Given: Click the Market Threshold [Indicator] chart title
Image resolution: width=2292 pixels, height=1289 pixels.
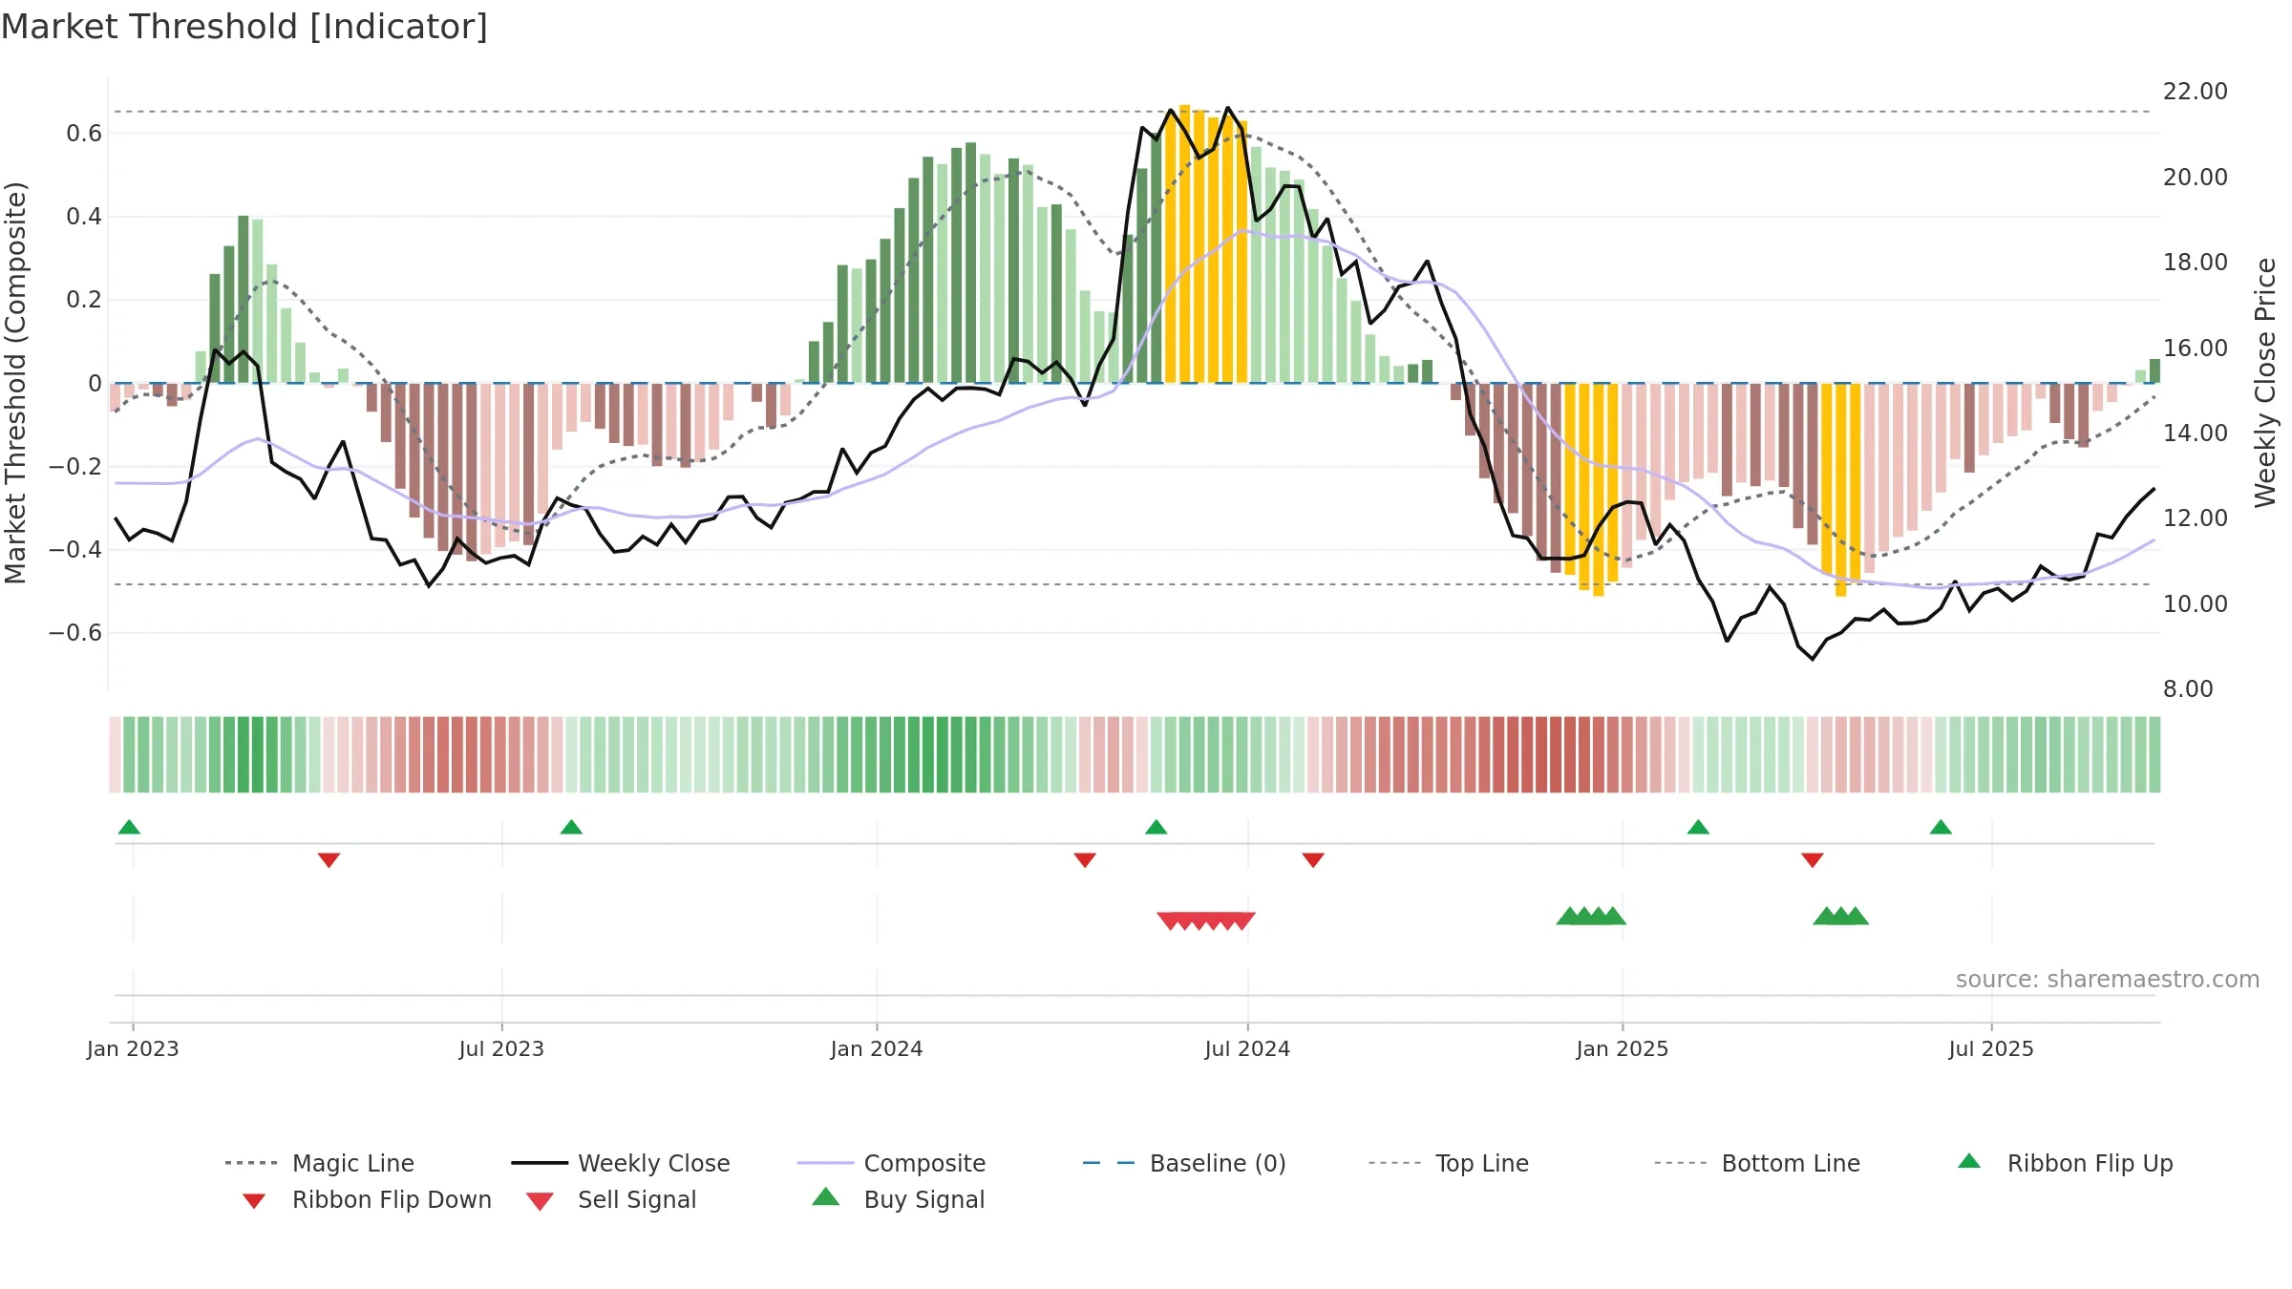Looking at the screenshot, I should (x=244, y=27).
